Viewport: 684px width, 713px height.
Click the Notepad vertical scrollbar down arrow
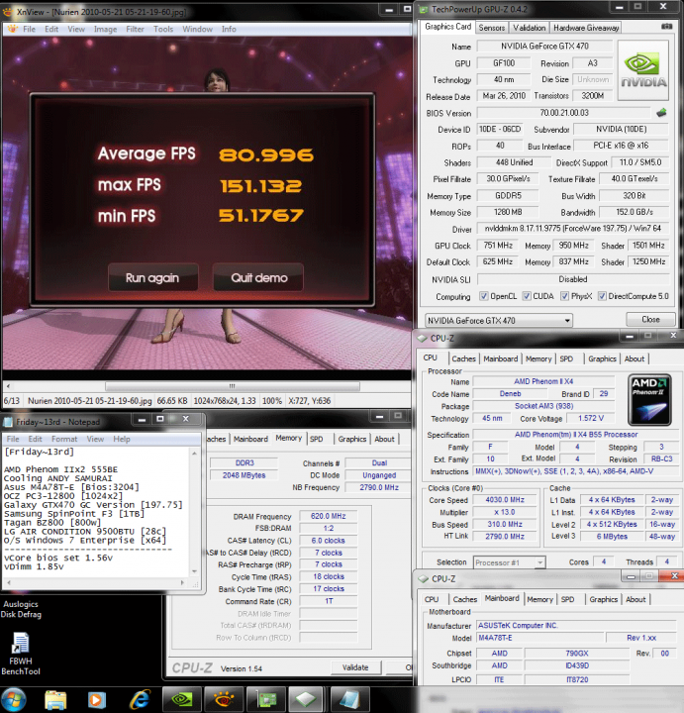point(195,571)
